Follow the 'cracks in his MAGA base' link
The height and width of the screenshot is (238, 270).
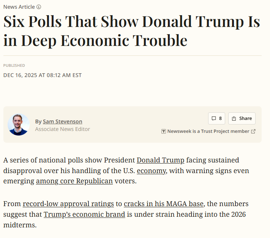(164, 204)
